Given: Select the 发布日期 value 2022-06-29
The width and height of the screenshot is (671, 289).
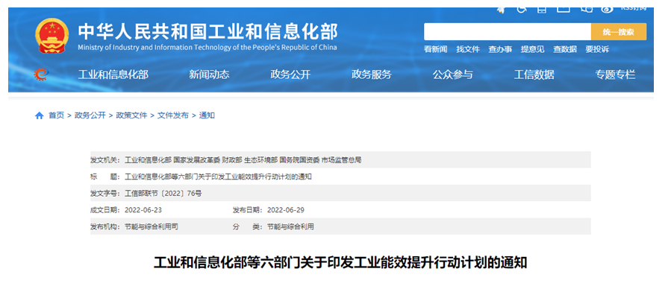Looking at the screenshot, I should click(285, 210).
